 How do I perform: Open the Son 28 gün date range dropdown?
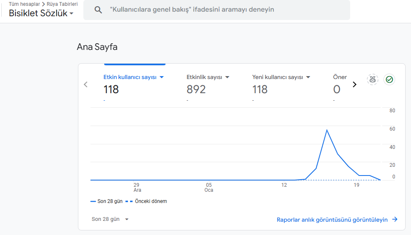(110, 219)
